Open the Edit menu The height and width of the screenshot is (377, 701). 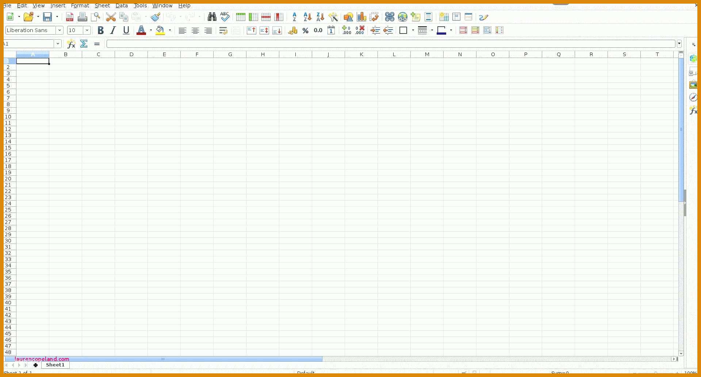(22, 5)
